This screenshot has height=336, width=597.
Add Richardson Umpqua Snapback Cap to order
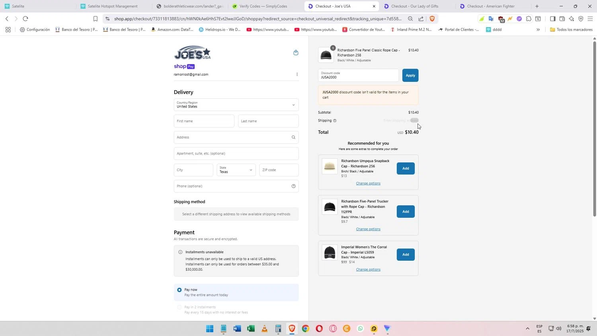click(x=406, y=168)
